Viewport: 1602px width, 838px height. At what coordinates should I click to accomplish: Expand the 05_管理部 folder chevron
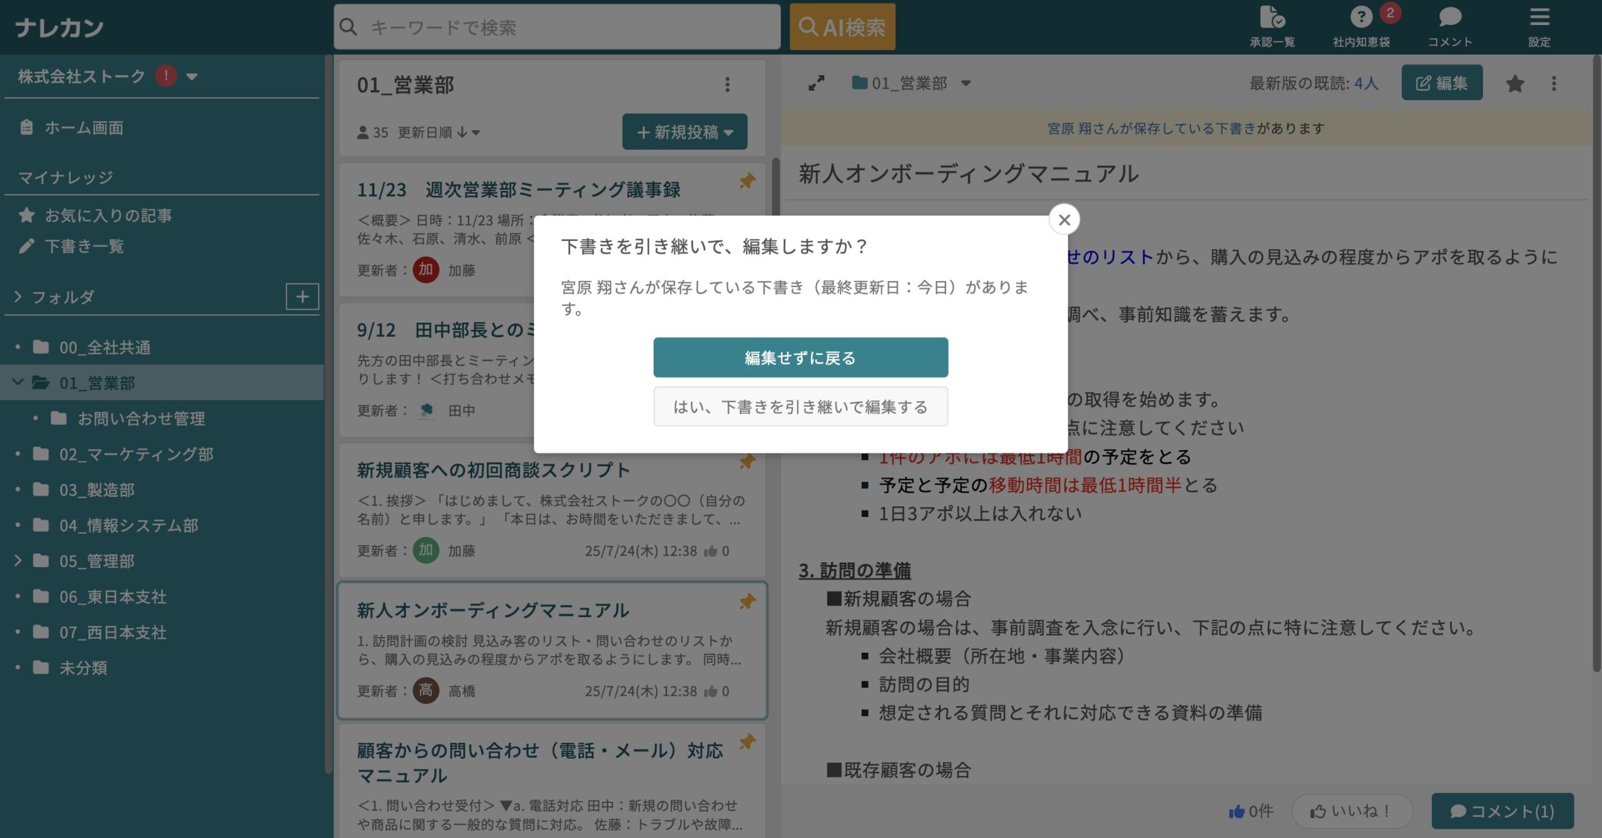[18, 560]
